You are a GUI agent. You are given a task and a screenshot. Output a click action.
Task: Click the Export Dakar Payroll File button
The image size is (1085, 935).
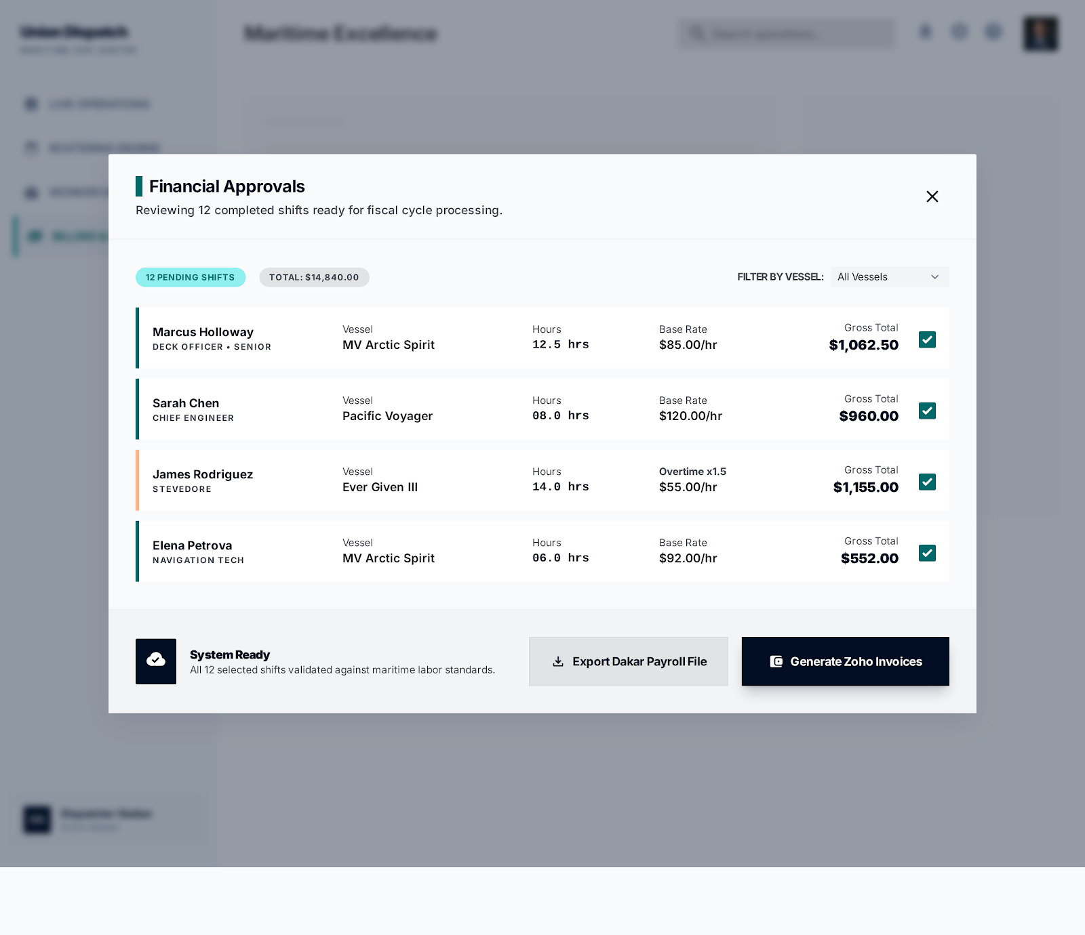point(628,661)
